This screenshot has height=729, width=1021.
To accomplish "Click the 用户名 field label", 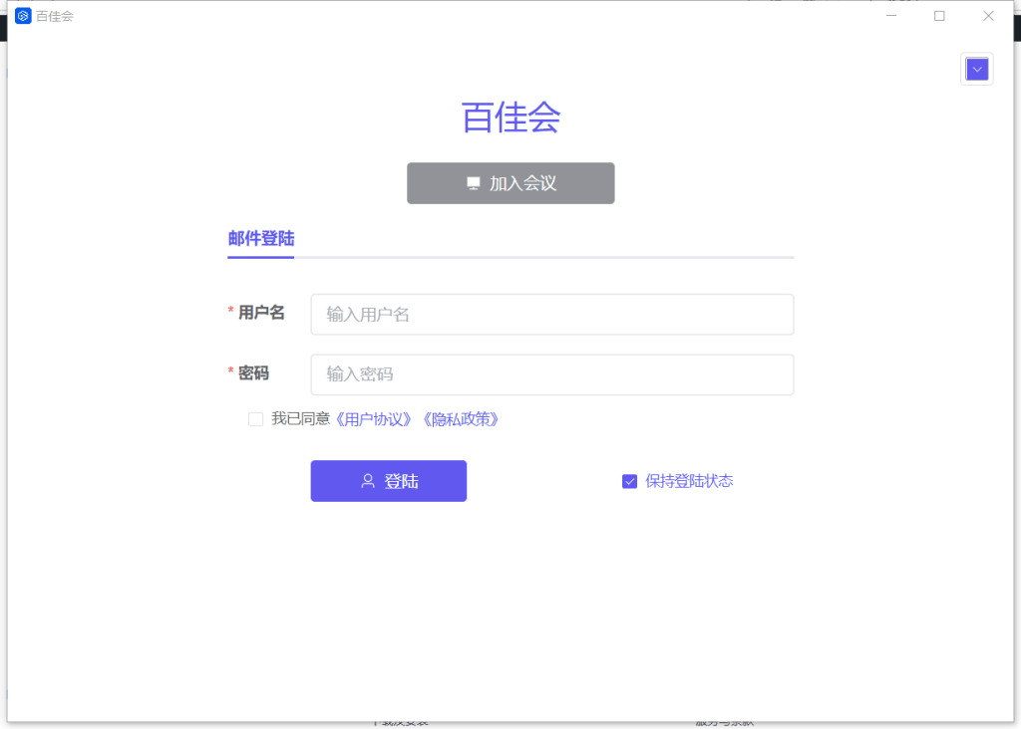I will [261, 313].
